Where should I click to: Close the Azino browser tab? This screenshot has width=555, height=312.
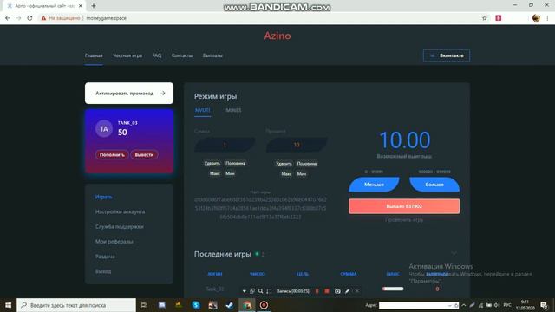click(x=81, y=6)
